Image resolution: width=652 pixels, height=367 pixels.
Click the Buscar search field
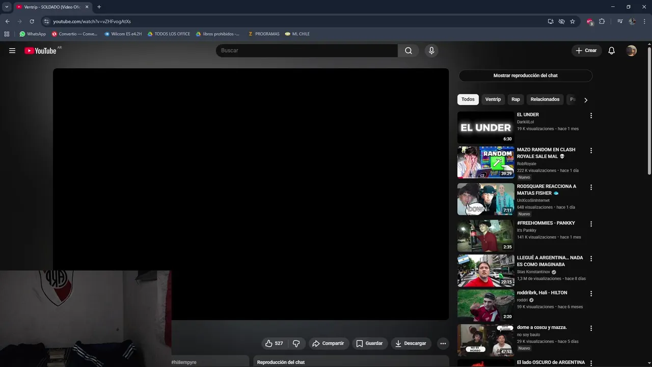[x=307, y=50]
